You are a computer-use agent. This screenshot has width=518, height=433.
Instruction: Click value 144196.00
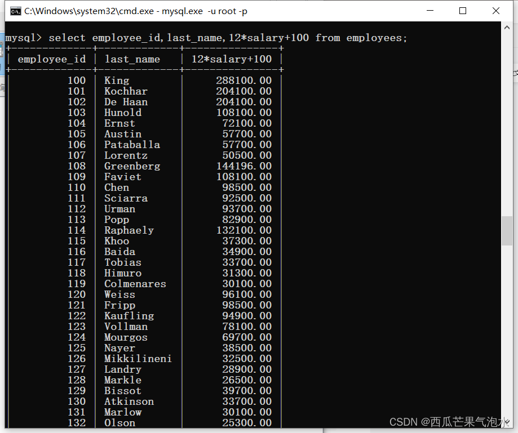click(x=244, y=166)
